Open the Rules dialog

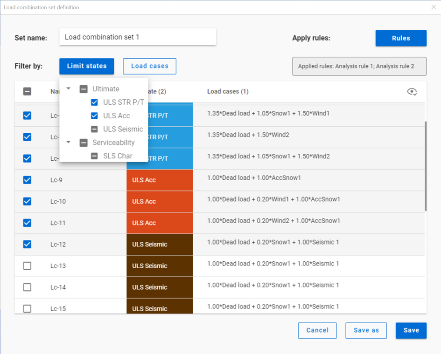401,38
